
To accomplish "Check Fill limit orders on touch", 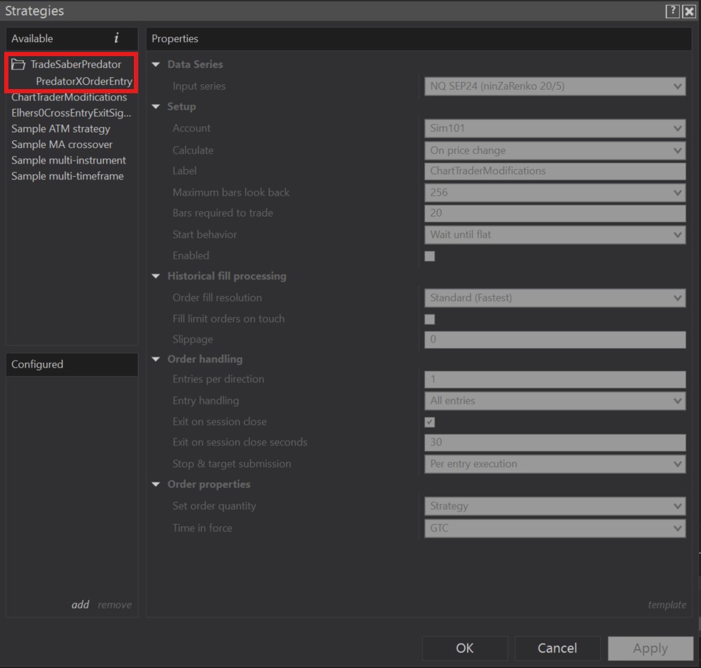I will tap(428, 319).
